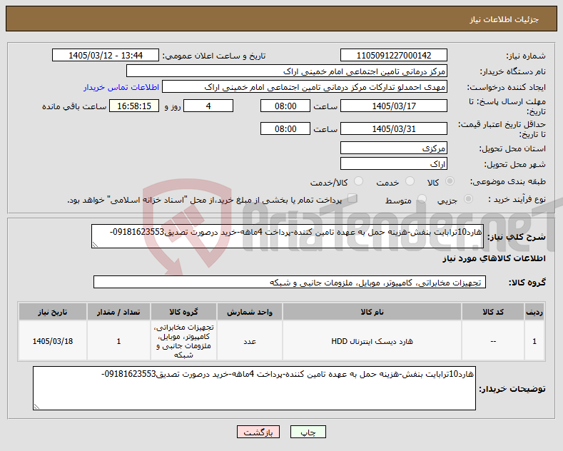Viewport: 563px width, 451px height.
Task: Select the جزیی purchase type radio
Action: coord(468,199)
